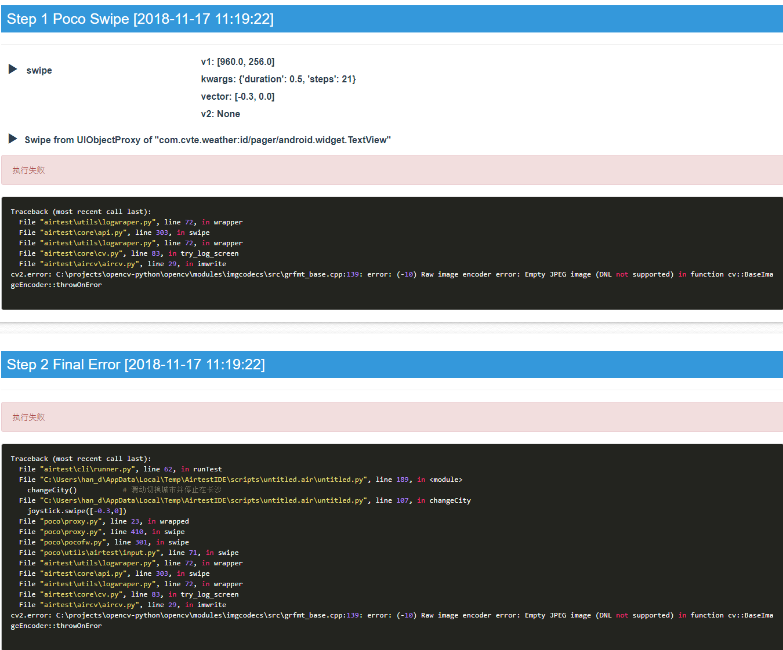Click the untitled.py line 107 changeCity entry
Viewport: 783px width, 650px height.
(x=245, y=500)
